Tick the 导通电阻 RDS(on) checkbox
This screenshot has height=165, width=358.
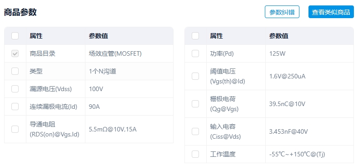[15, 129]
